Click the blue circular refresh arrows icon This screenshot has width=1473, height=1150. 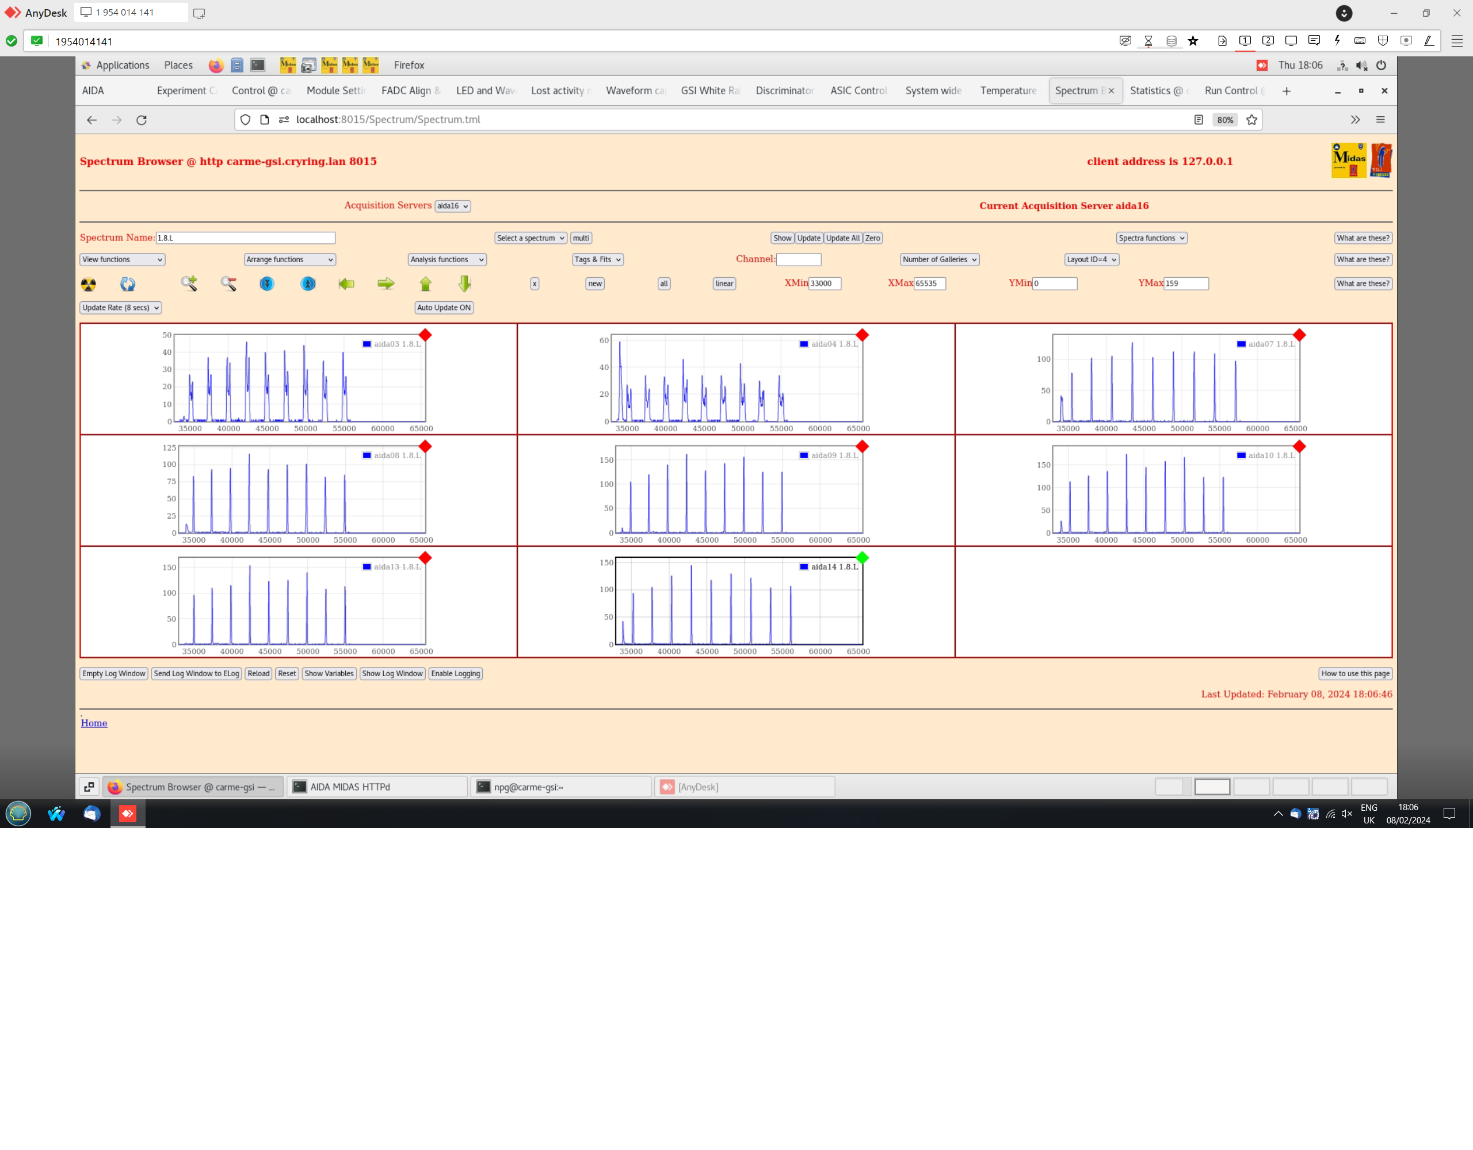pos(128,284)
